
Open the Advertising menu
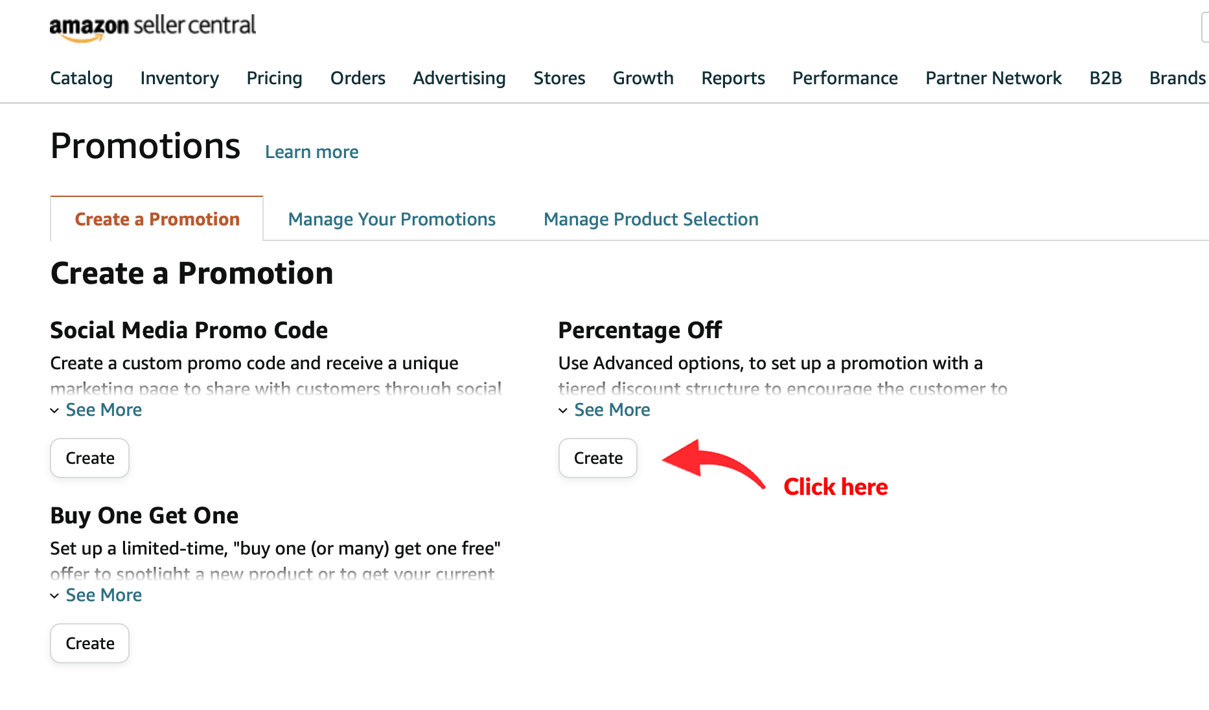point(459,78)
